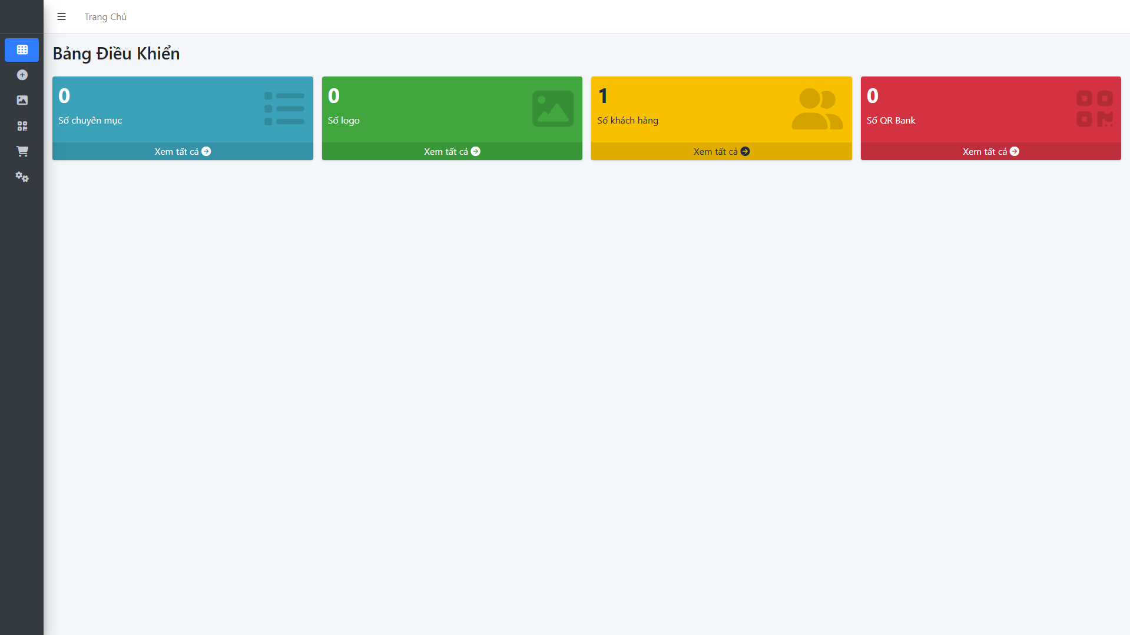1130x635 pixels.
Task: Click the Số QR Bank label text
Action: click(x=891, y=120)
